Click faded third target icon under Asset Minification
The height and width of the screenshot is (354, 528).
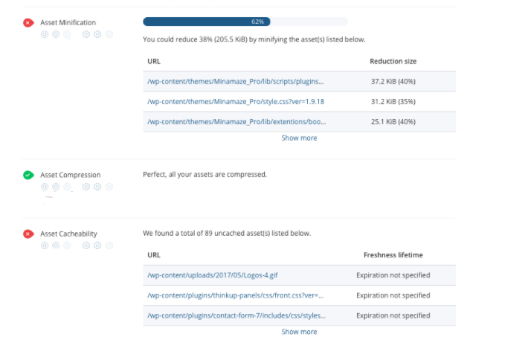pos(67,34)
